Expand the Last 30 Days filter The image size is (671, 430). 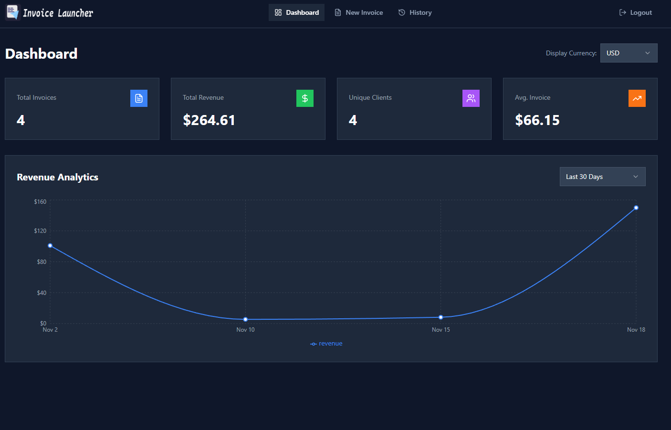point(602,177)
